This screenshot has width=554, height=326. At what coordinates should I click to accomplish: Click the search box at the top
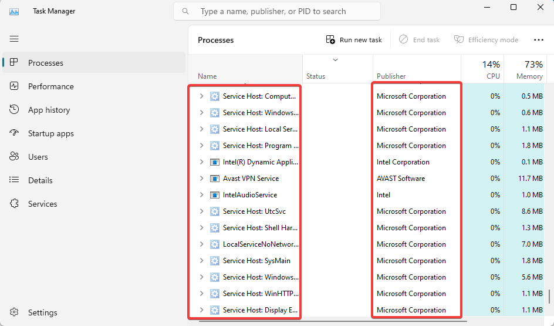pyautogui.click(x=277, y=11)
